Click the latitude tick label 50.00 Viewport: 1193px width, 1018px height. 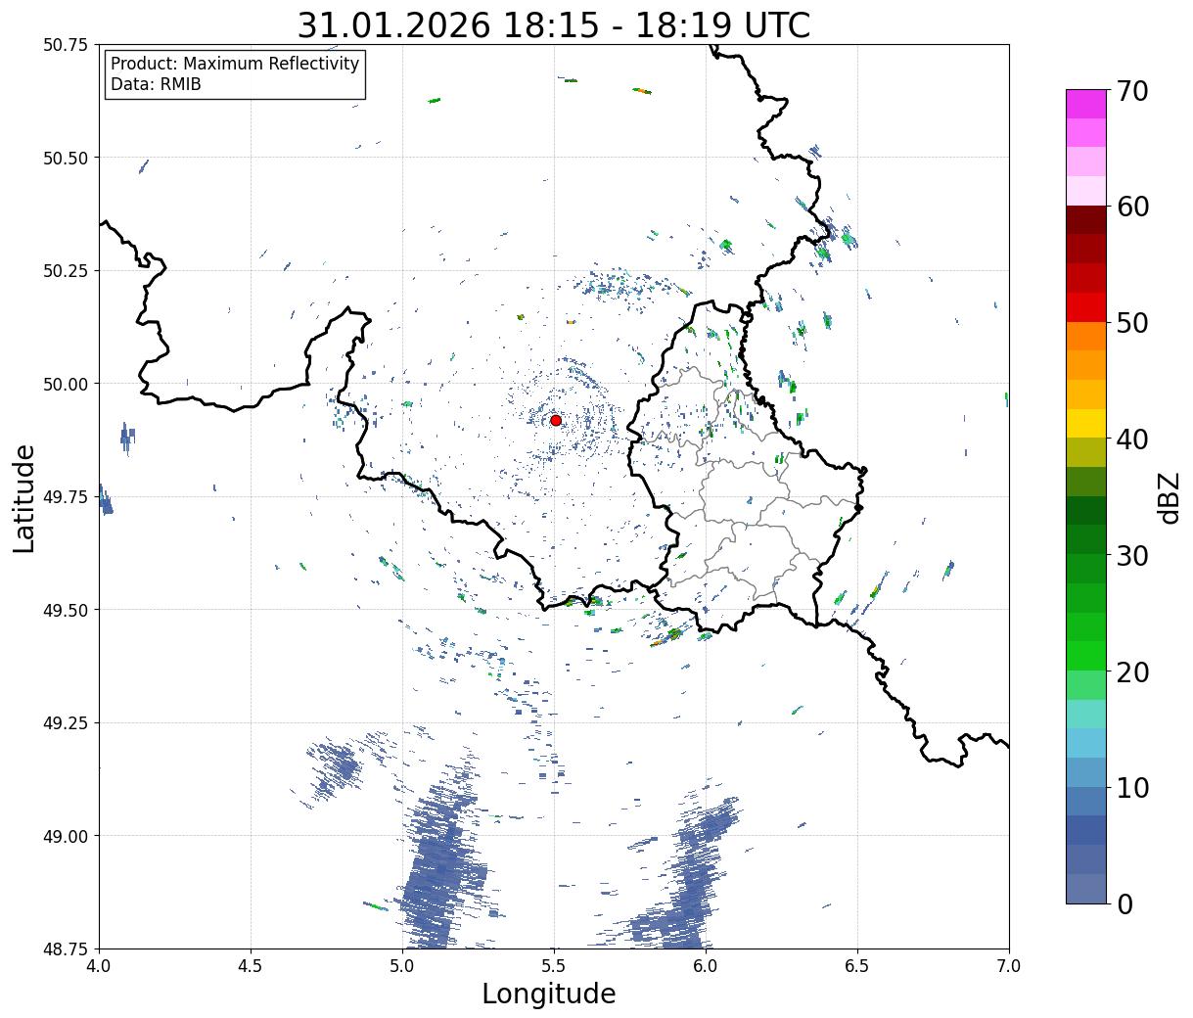pyautogui.click(x=66, y=384)
